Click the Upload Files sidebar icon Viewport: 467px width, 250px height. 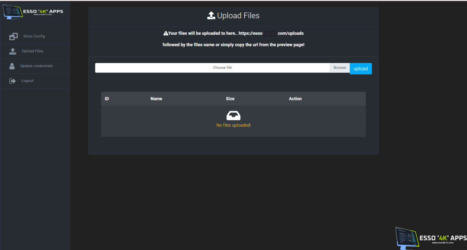pos(13,51)
